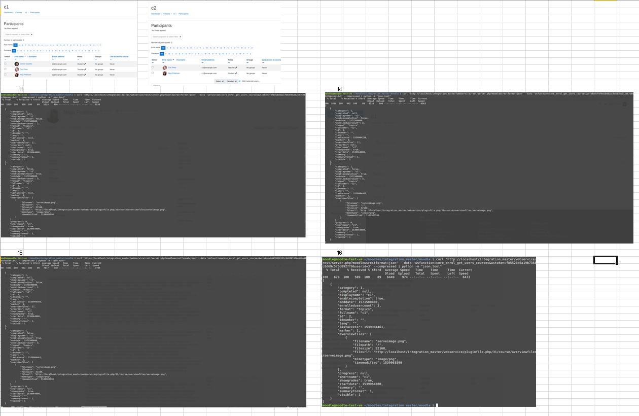The height and width of the screenshot is (416, 639).
Task: Click help icon beside With selected users
Action: (240, 81)
